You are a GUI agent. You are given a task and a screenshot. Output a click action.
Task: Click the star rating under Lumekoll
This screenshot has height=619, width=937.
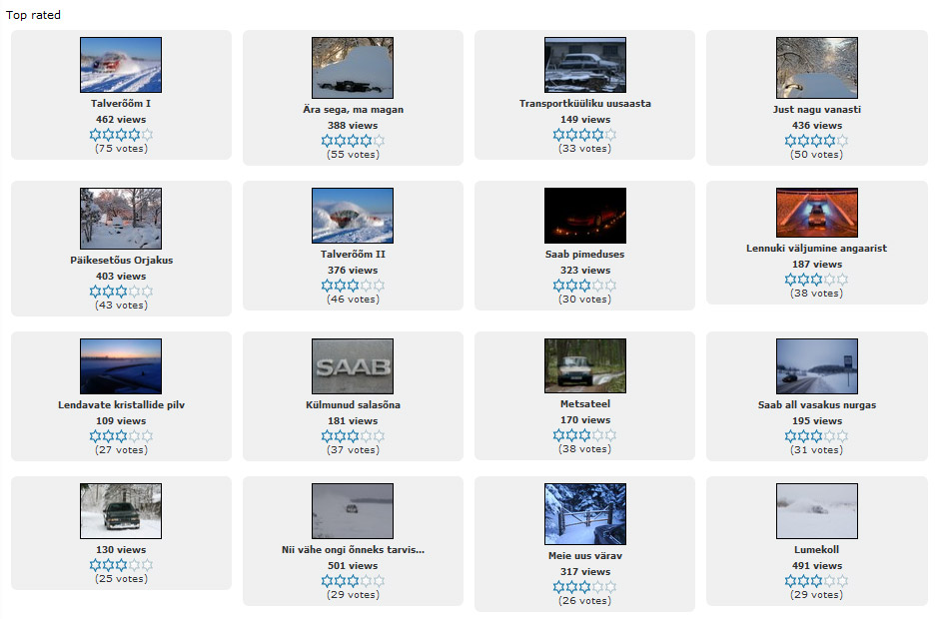(x=816, y=581)
